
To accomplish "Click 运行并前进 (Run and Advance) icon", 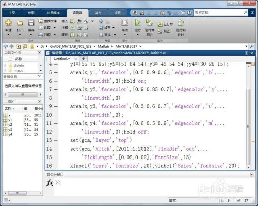I will coord(149,23).
